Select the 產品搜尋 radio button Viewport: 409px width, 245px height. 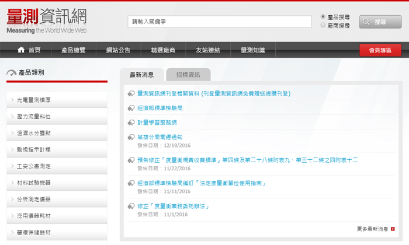click(323, 17)
